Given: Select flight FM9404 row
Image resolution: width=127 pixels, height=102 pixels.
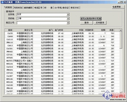Looking at the screenshot, I should click(x=62, y=70).
